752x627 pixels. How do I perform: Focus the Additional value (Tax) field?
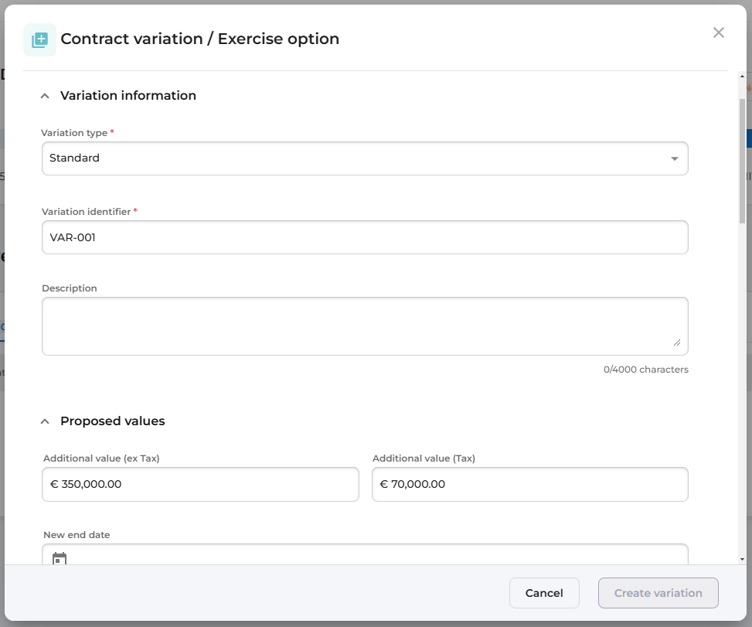tap(529, 484)
